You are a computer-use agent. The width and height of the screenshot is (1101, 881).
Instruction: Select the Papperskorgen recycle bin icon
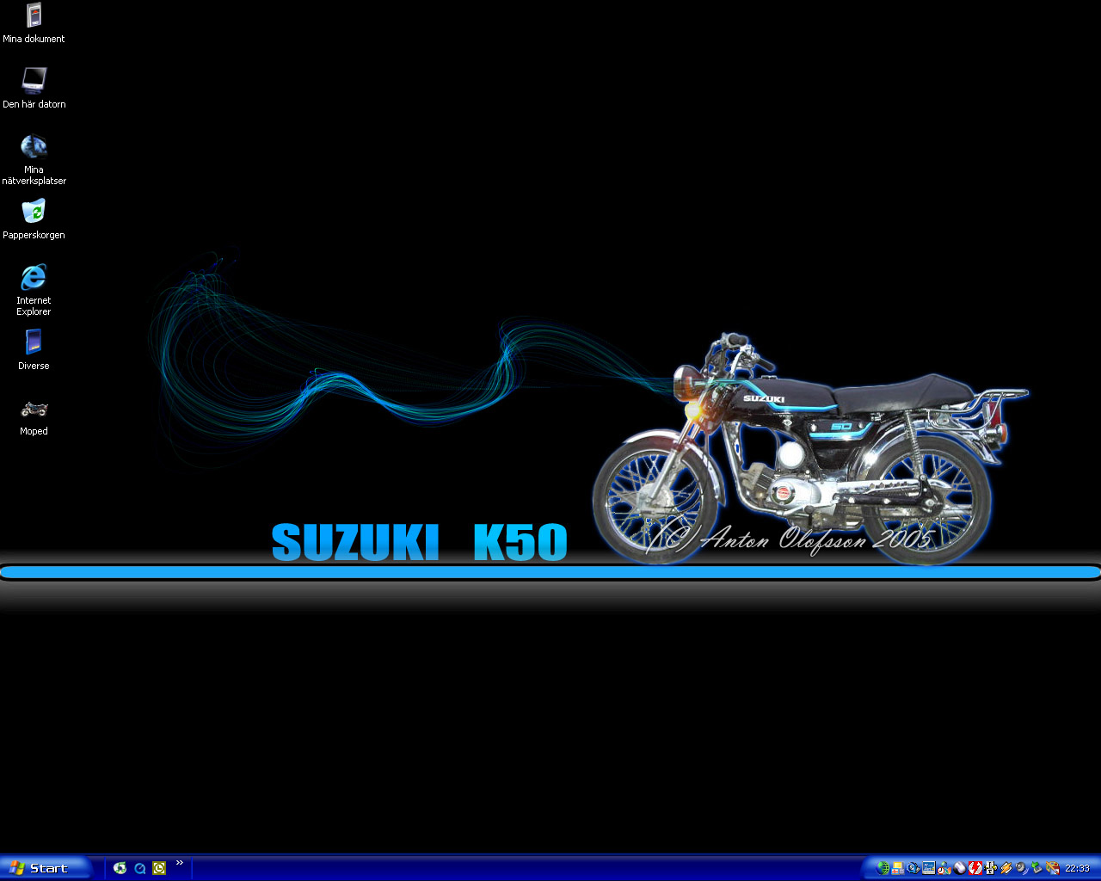(34, 219)
